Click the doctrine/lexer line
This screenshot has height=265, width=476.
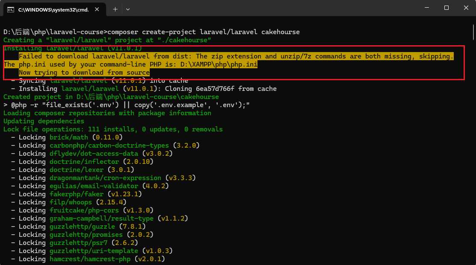pos(73,169)
